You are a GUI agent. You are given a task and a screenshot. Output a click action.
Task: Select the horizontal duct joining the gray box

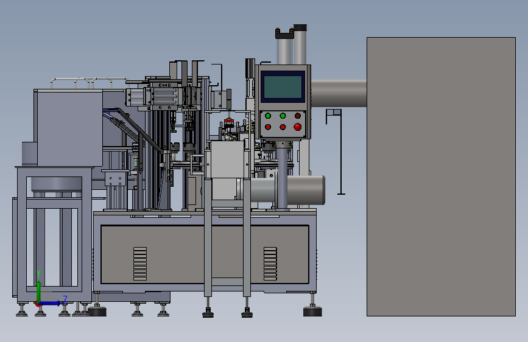click(x=339, y=93)
